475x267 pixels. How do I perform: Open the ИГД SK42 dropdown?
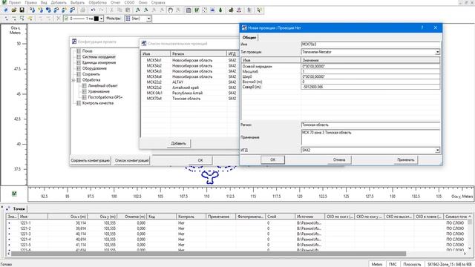(437, 150)
